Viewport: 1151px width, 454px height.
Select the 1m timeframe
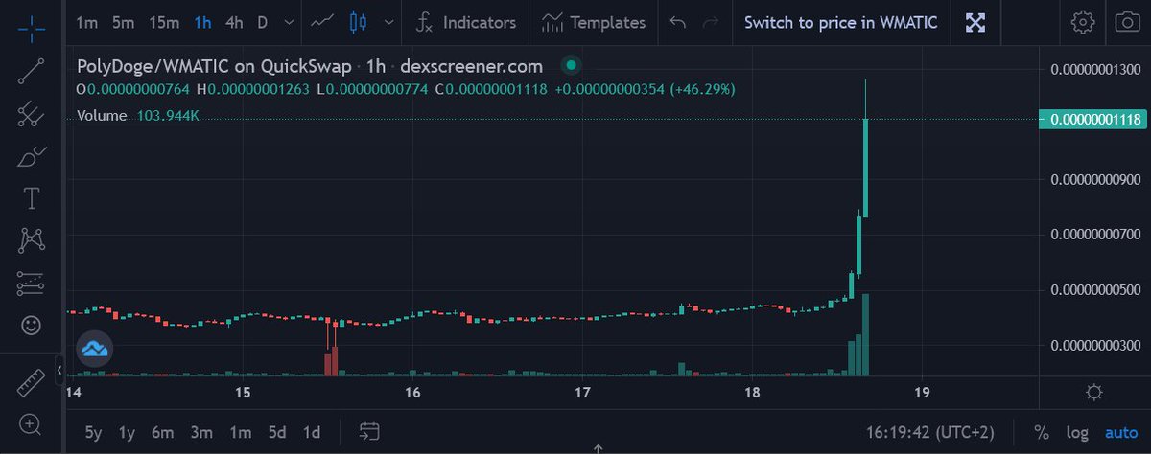tap(86, 22)
